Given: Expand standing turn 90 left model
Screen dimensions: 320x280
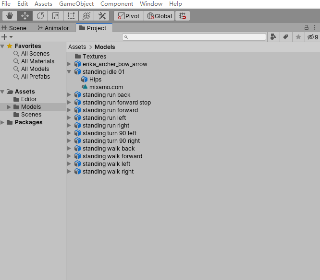Looking at the screenshot, I should (69, 133).
